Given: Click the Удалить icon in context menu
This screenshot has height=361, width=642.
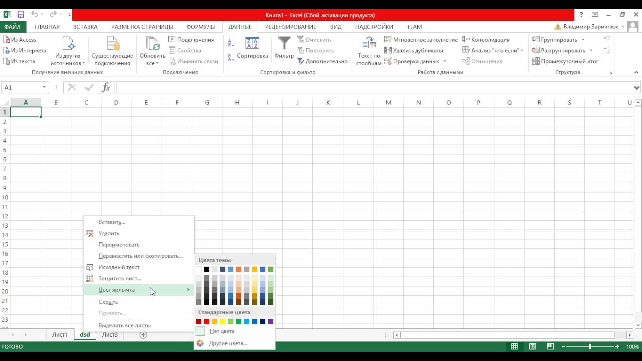Looking at the screenshot, I should (x=90, y=233).
